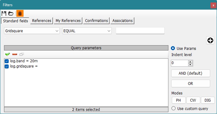Screen dimensions: 217x114
Task: Remove selected item with red minus icon
Action: click(15, 54)
